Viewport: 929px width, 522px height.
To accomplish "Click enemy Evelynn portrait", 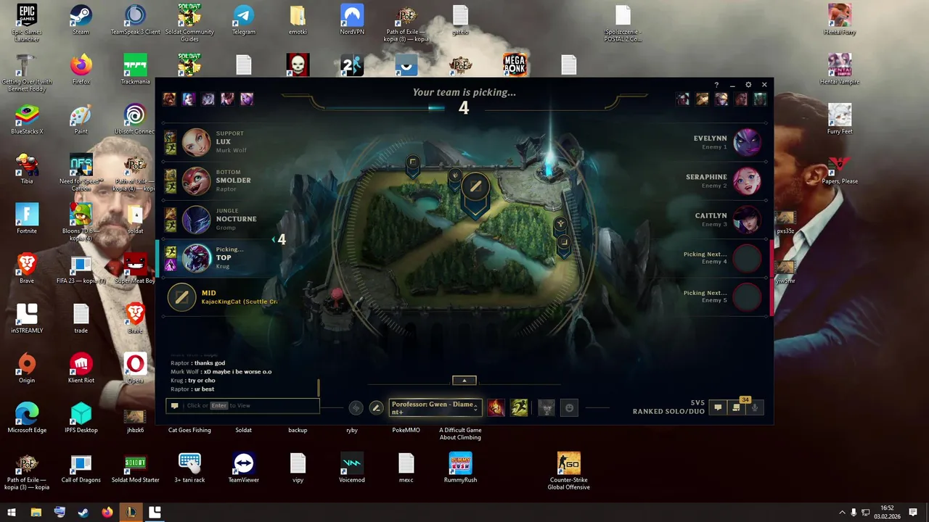I will click(x=747, y=142).
